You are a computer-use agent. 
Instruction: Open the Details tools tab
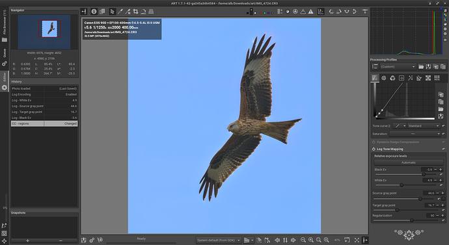pyautogui.click(x=384, y=78)
